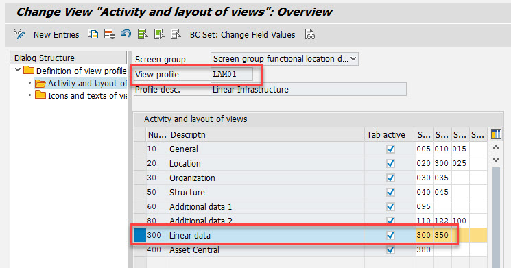Uncheck Tab active for General
This screenshot has height=268, width=511.
[390, 149]
